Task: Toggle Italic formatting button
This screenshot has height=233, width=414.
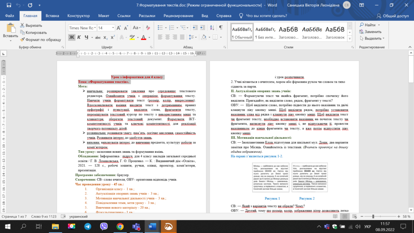Action: pos(79,37)
